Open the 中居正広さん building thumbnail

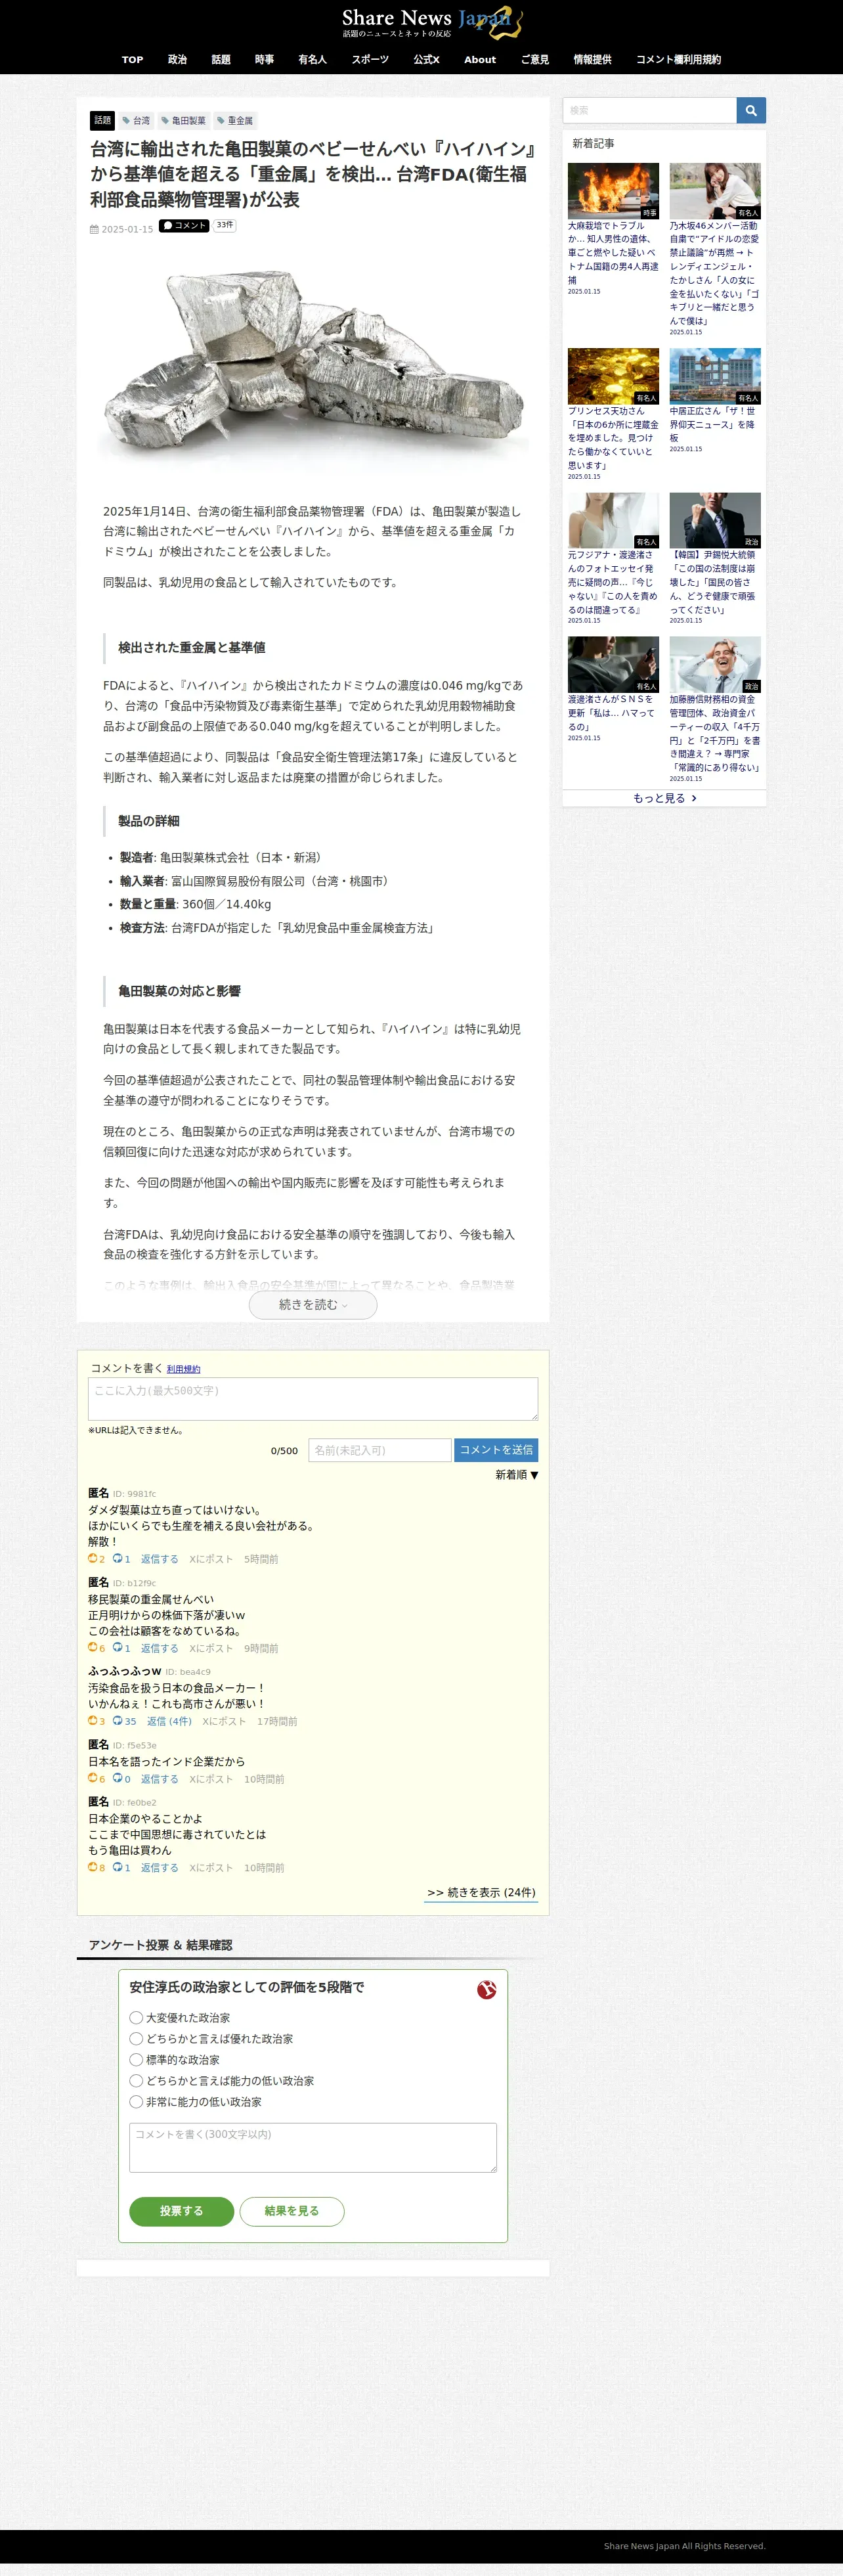tap(715, 376)
